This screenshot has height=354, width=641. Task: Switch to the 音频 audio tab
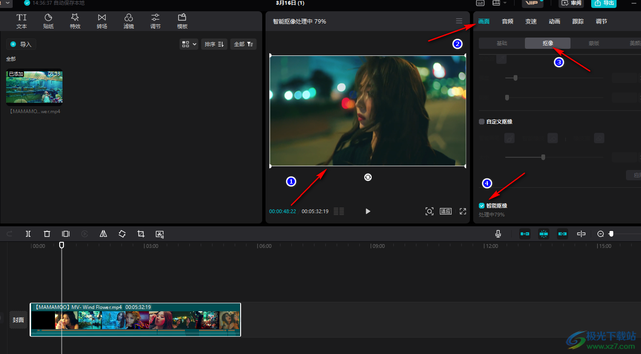(x=507, y=21)
